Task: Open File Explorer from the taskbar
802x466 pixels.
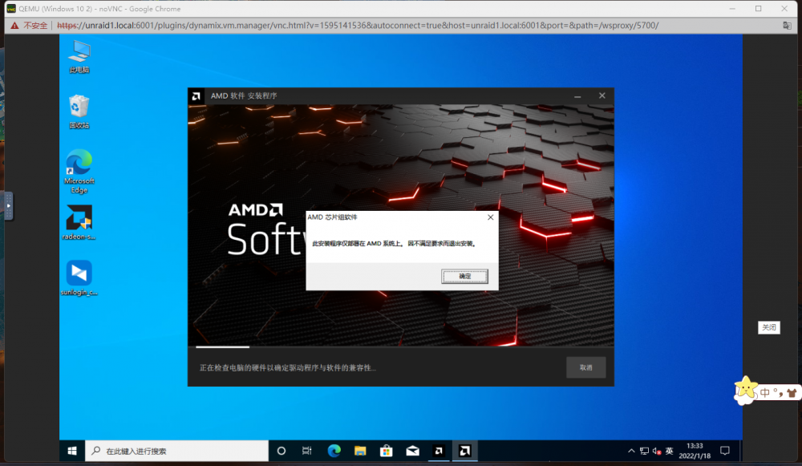Action: coord(360,451)
